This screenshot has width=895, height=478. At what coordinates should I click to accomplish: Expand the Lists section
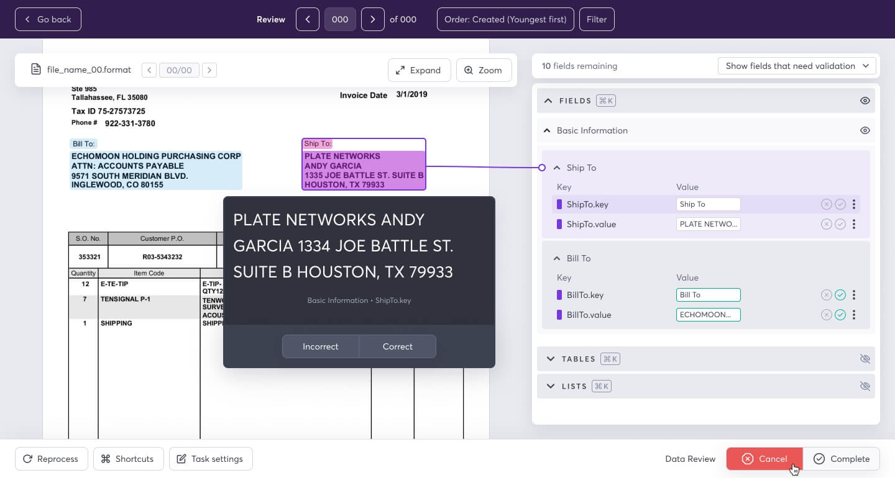click(x=551, y=386)
